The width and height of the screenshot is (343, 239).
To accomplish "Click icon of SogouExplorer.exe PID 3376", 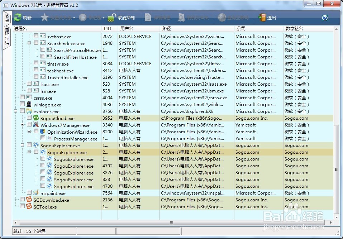I will [49, 172].
